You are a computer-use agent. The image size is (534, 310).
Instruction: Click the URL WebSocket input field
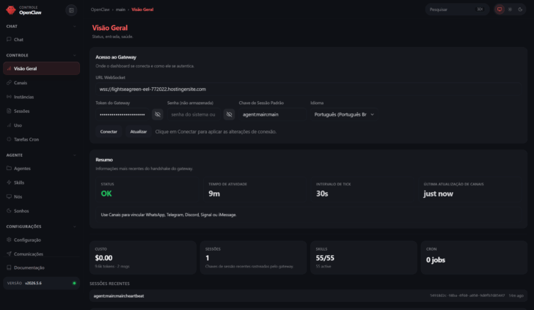tap(309, 89)
